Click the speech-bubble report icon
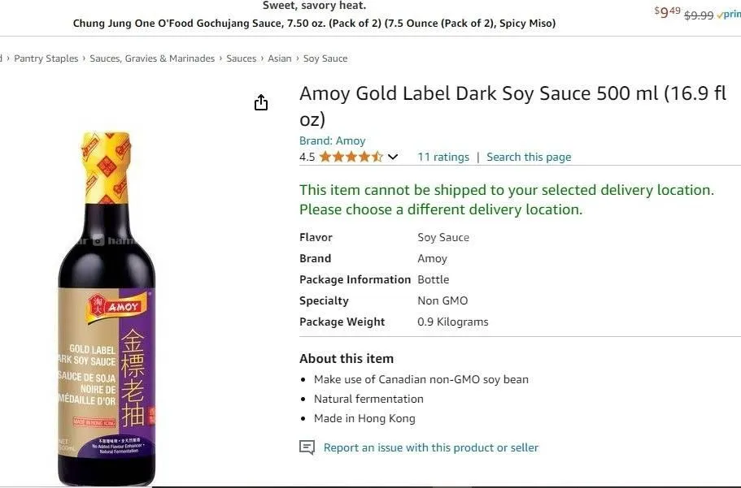Screen dimensions: 741x488 pyautogui.click(x=307, y=447)
